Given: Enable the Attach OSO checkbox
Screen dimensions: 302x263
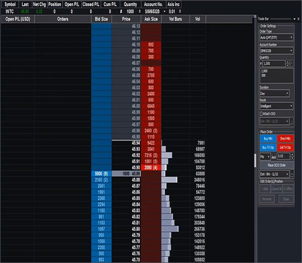Looking at the screenshot, I should [x=262, y=114].
